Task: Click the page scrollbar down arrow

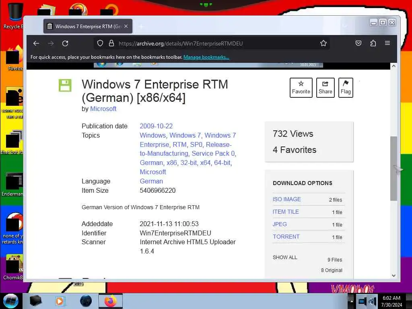Action: pyautogui.click(x=393, y=275)
